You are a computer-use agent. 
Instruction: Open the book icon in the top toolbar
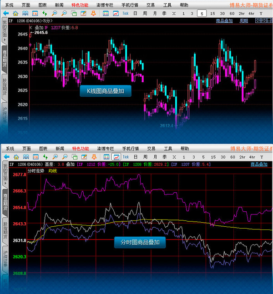(x=25, y=14)
